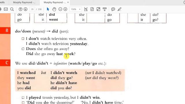Click the email envelope icon
Image resolution: width=185 pixels, height=104 pixels.
pyautogui.click(x=6, y=9)
